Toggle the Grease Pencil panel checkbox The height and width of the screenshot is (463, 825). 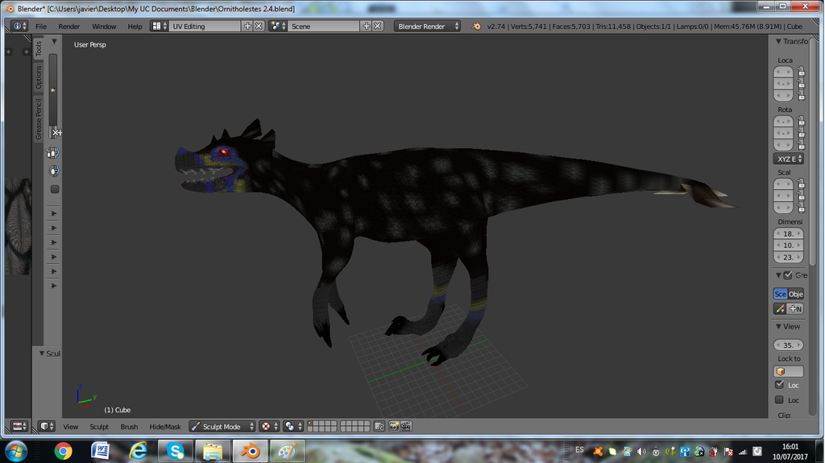[x=787, y=275]
